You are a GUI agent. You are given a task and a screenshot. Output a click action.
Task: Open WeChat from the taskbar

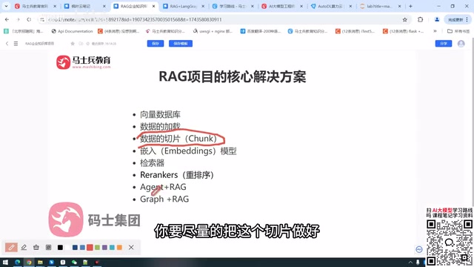(x=74, y=262)
